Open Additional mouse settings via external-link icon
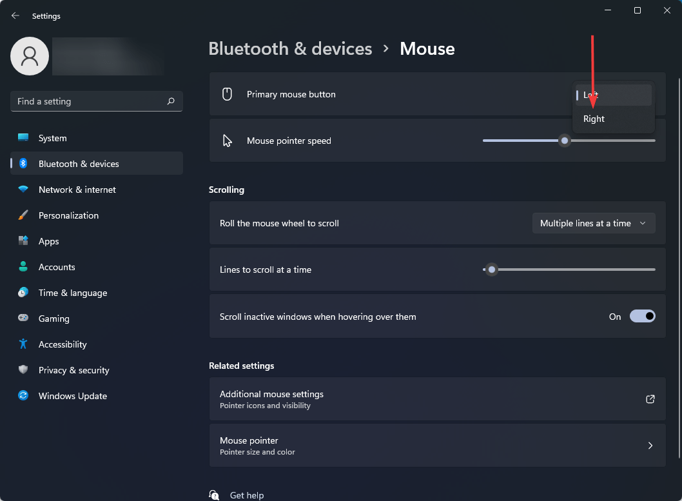 pyautogui.click(x=650, y=398)
